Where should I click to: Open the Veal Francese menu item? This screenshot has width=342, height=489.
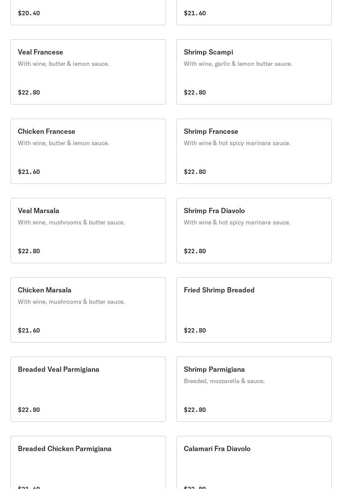88,72
